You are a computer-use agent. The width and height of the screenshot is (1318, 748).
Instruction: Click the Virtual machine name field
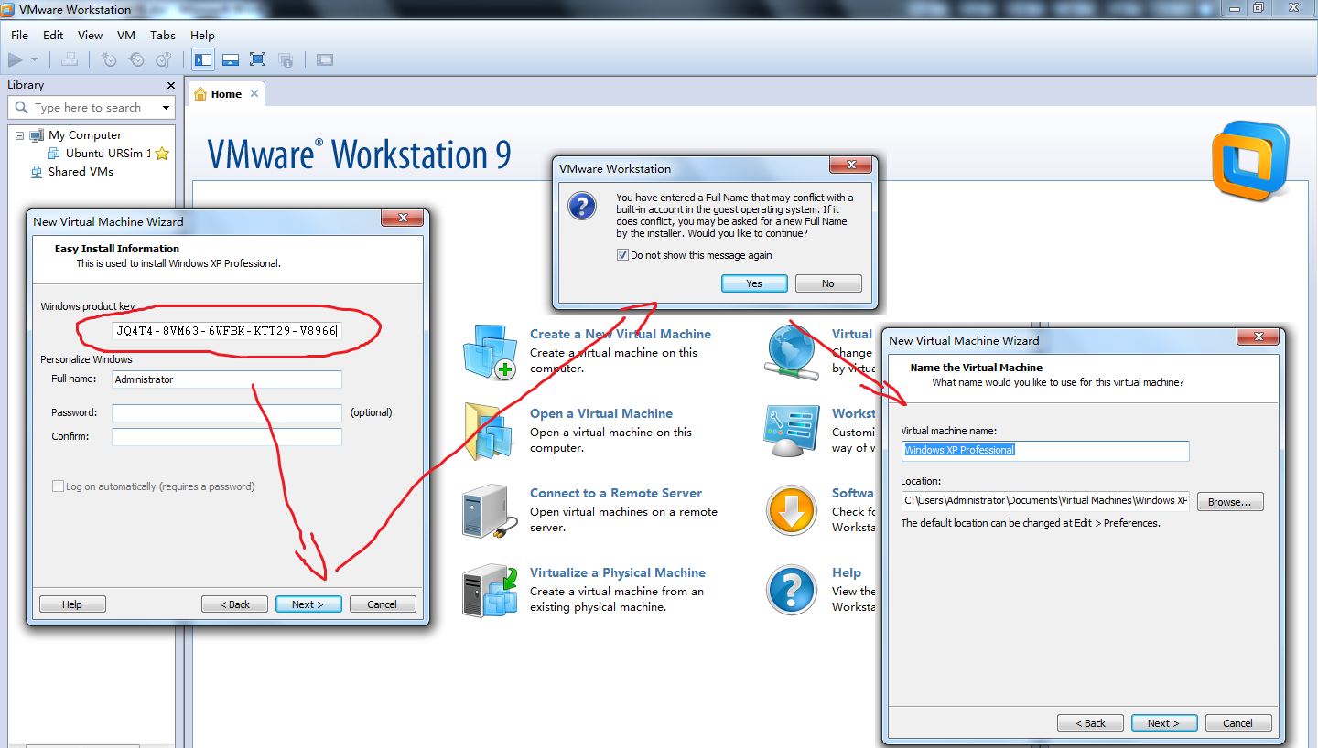1045,450
